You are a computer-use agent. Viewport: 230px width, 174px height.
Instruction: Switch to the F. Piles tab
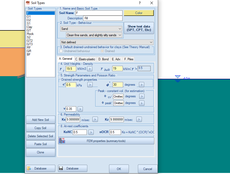pos(129,59)
